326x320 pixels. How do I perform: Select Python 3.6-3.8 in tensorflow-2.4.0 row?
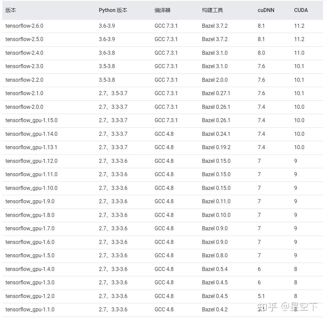[107, 53]
